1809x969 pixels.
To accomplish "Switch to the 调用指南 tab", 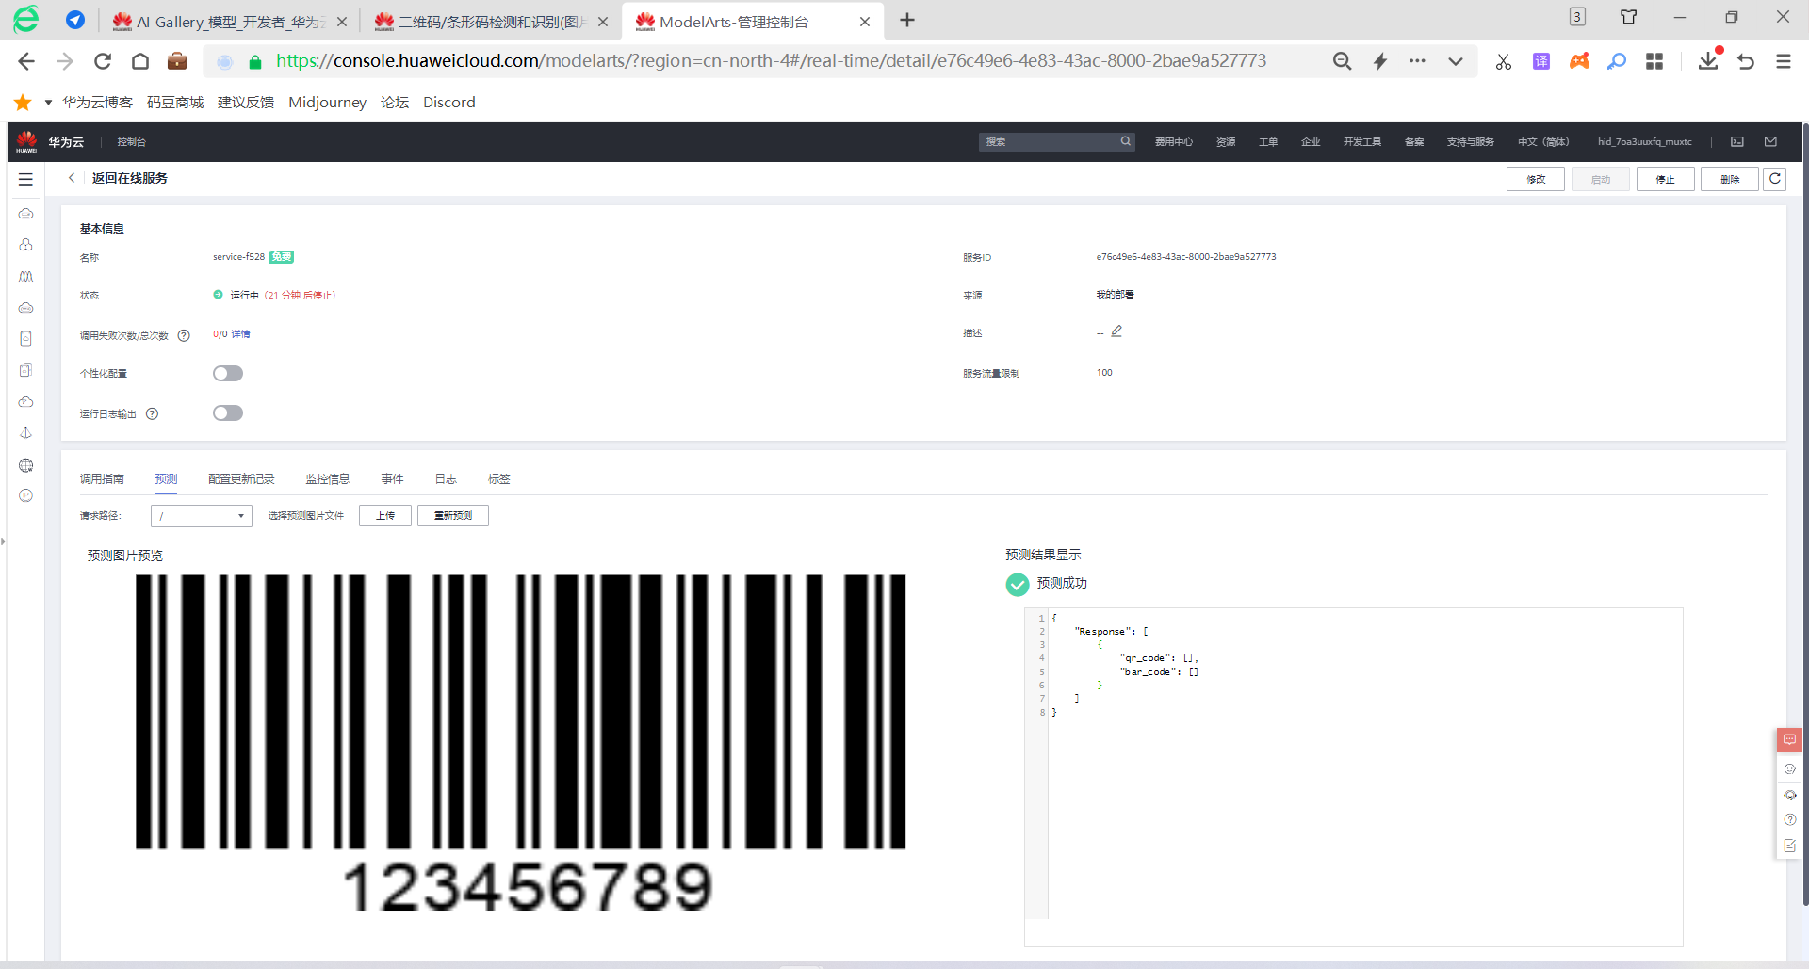I will [102, 479].
